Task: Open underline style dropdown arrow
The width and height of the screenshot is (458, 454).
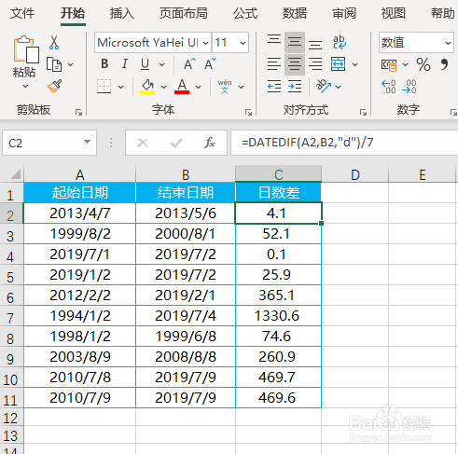Action: point(161,64)
